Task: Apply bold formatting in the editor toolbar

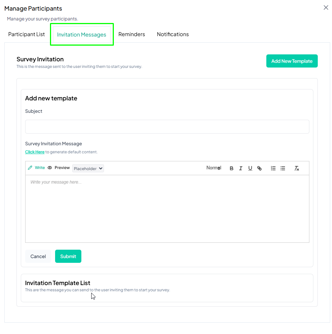Action: pyautogui.click(x=231, y=168)
